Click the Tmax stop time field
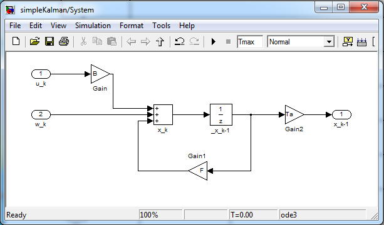The width and height of the screenshot is (384, 225). [x=250, y=42]
